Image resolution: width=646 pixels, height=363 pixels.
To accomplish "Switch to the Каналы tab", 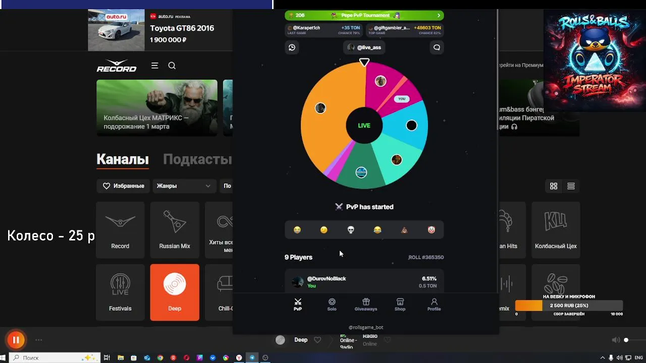I will click(123, 159).
